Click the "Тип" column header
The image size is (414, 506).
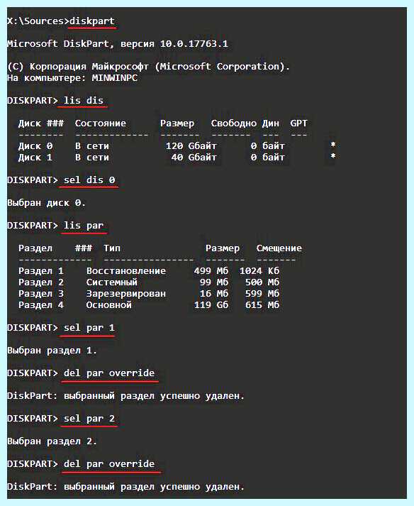click(x=112, y=248)
